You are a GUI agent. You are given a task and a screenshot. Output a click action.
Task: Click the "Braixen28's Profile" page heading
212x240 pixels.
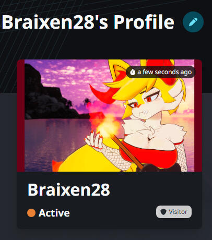point(88,22)
